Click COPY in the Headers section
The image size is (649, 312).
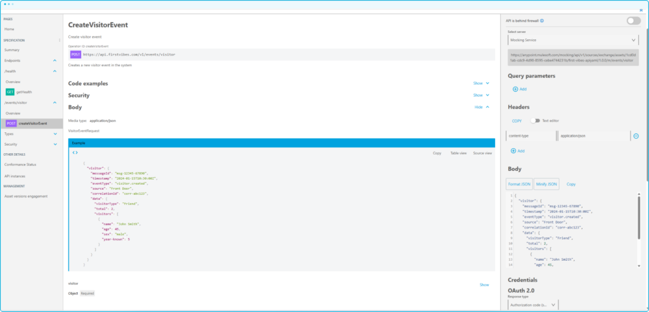click(517, 121)
